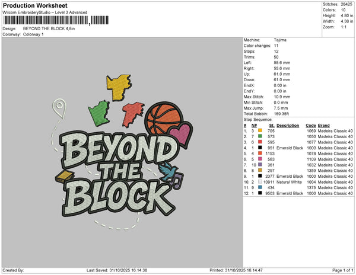Click the BLOCK lettering in the design
The image size is (356, 275).
pos(118,197)
